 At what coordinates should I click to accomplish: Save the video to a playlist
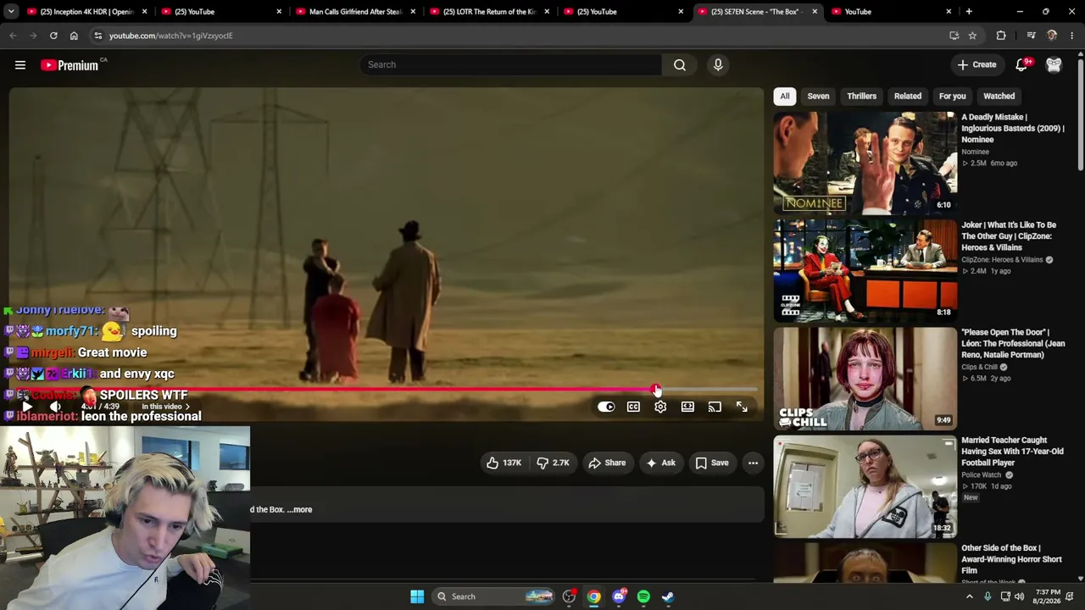tap(712, 463)
